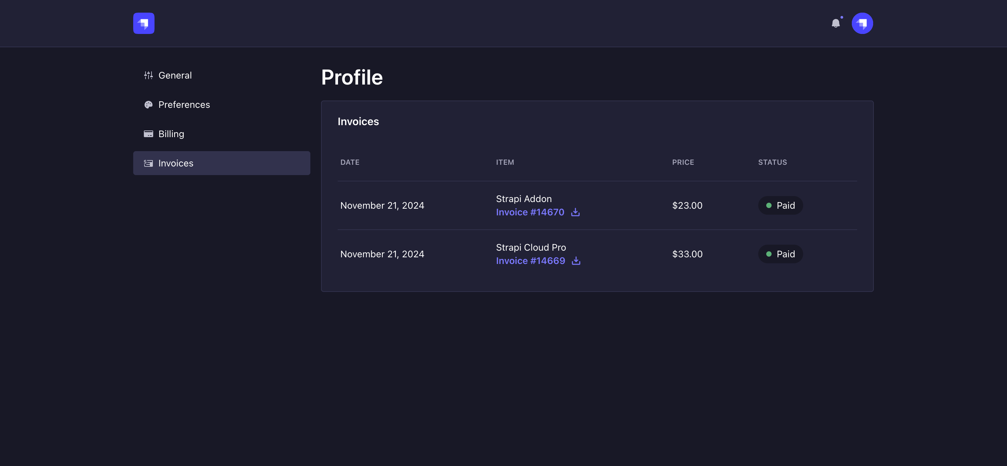The width and height of the screenshot is (1007, 466).
Task: Open the user avatar menu
Action: 862,23
